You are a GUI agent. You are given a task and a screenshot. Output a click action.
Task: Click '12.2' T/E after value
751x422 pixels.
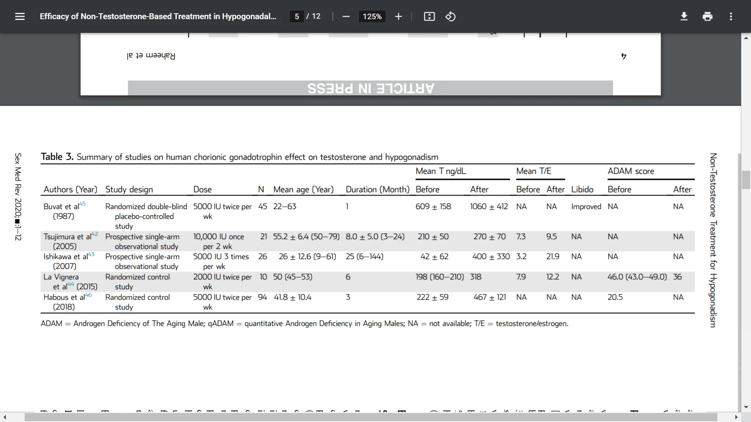pyautogui.click(x=553, y=277)
